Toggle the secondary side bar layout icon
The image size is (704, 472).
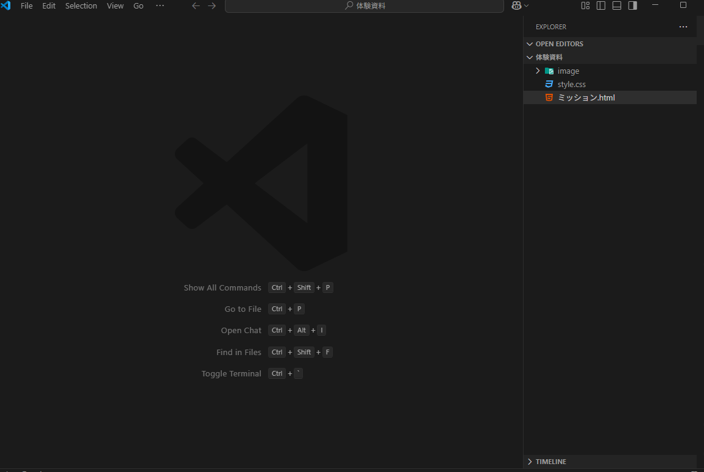click(x=633, y=5)
